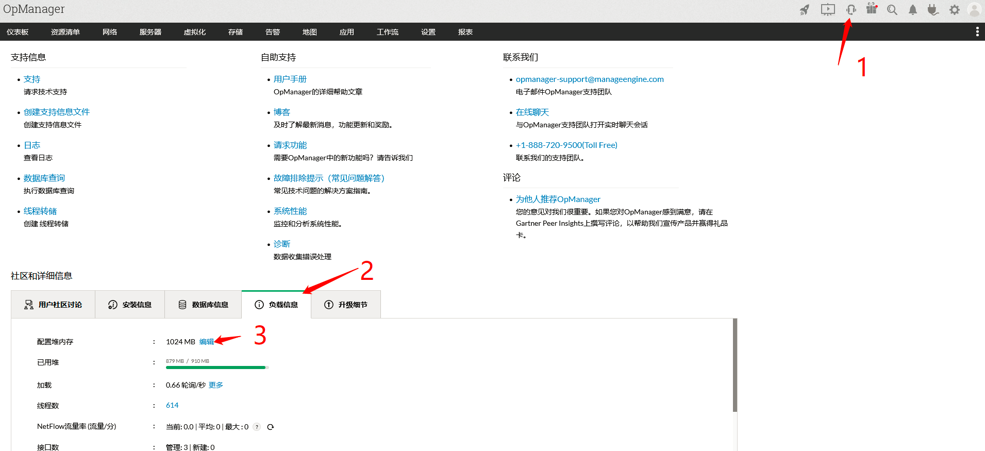Viewport: 985px width, 451px height.
Task: Open the 仪表板 menu
Action: [18, 32]
